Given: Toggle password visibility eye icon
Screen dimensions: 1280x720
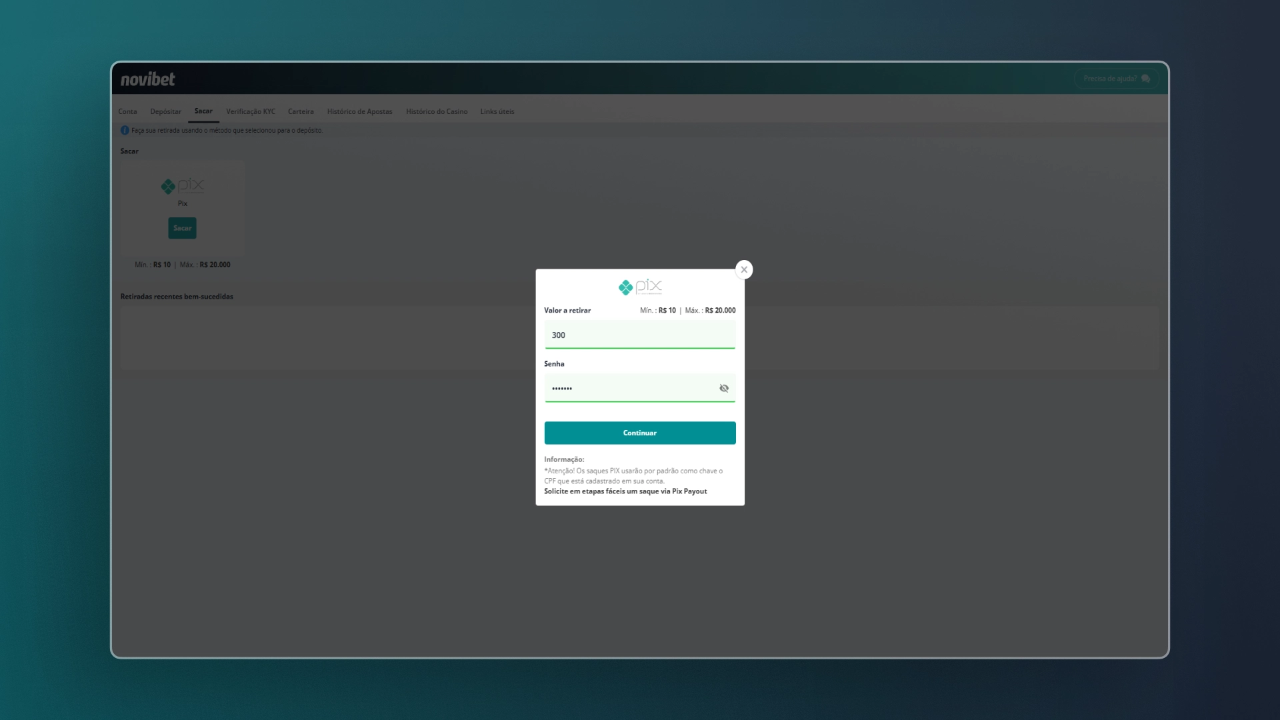Looking at the screenshot, I should click(723, 388).
